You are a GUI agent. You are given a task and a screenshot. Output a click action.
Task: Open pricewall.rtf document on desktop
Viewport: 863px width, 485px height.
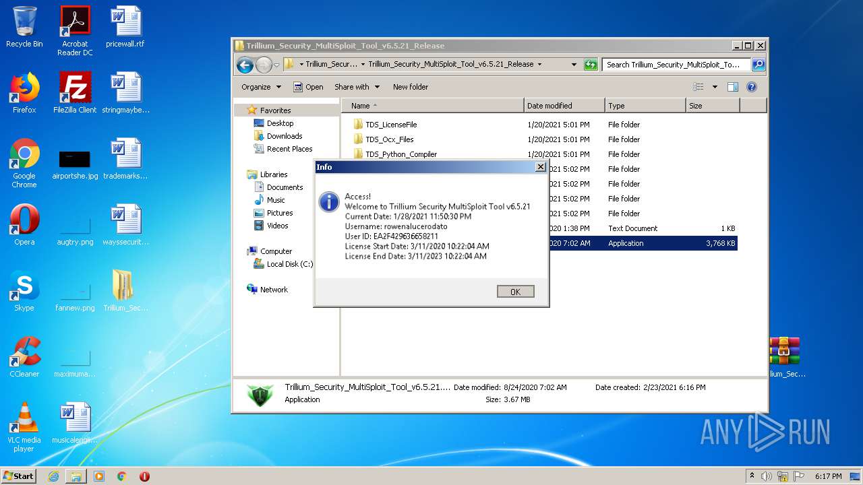pyautogui.click(x=125, y=27)
